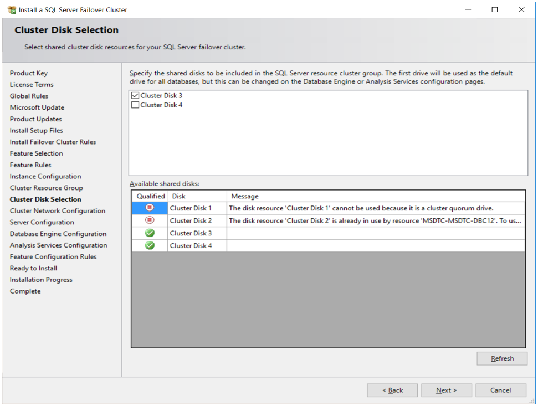This screenshot has height=406, width=538.
Task: Select Product Key step in sidebar
Action: 29,73
